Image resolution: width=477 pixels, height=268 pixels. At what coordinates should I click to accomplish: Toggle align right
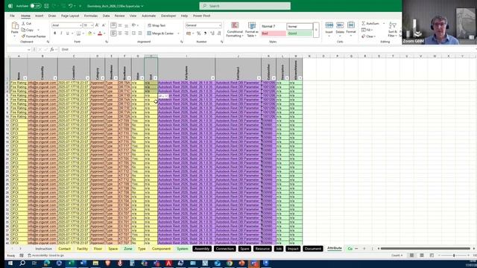(126, 33)
